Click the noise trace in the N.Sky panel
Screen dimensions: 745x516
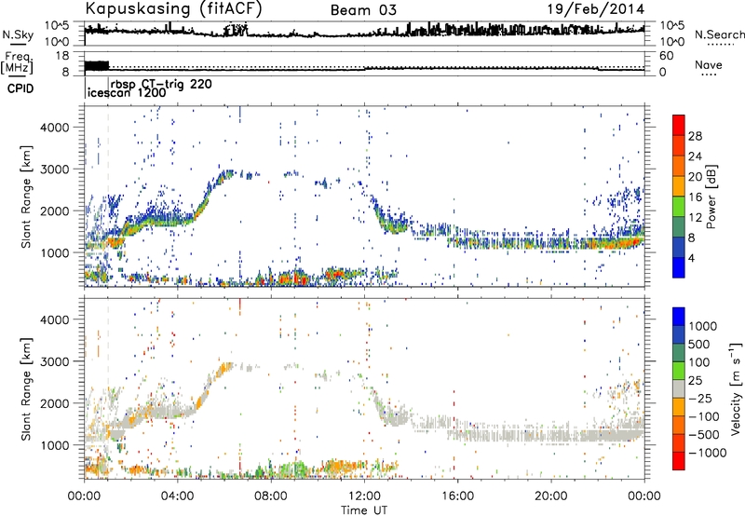click(x=364, y=34)
